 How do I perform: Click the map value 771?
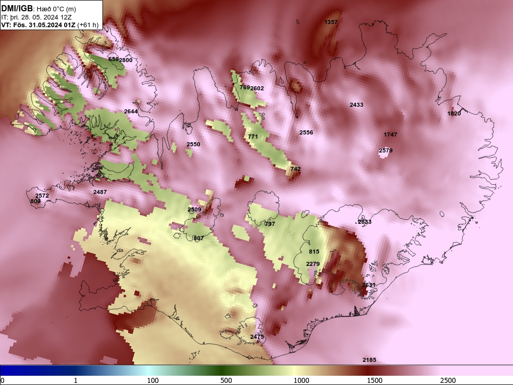[253, 137]
